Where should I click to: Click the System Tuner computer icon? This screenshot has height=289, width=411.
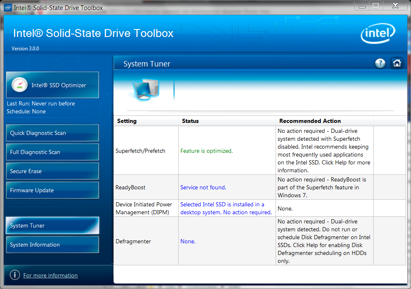click(145, 89)
